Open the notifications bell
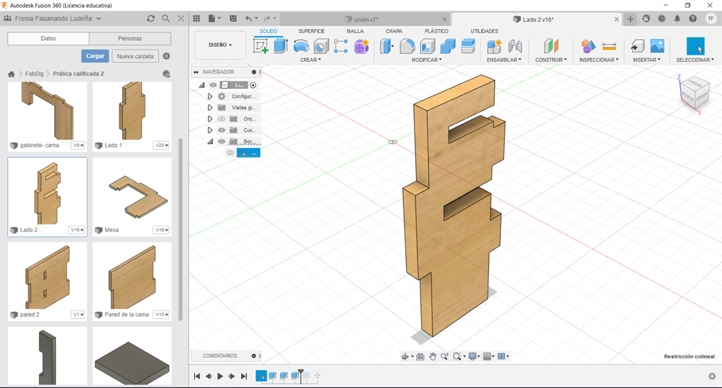The width and height of the screenshot is (722, 388). pyautogui.click(x=677, y=19)
